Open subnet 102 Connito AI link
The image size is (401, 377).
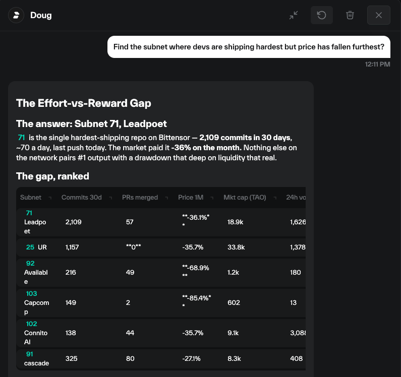pos(31,324)
